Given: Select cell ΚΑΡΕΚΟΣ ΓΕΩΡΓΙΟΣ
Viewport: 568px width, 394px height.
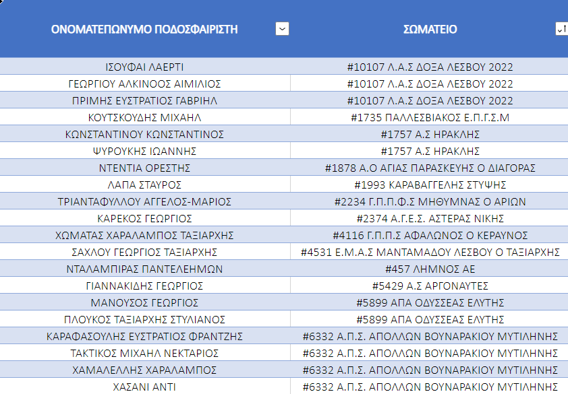Looking at the screenshot, I should point(145,218).
